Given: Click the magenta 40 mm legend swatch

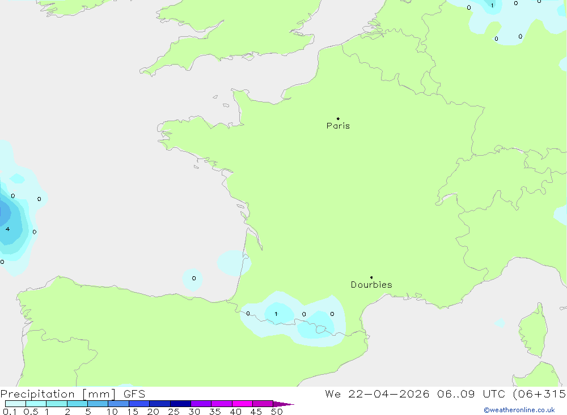Looking at the screenshot, I should coord(242,404).
